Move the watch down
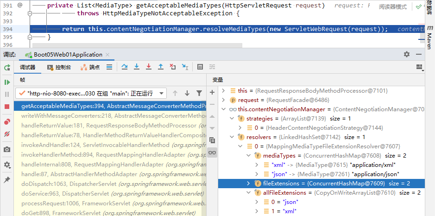This screenshot has width=435, height=216. coord(212,128)
